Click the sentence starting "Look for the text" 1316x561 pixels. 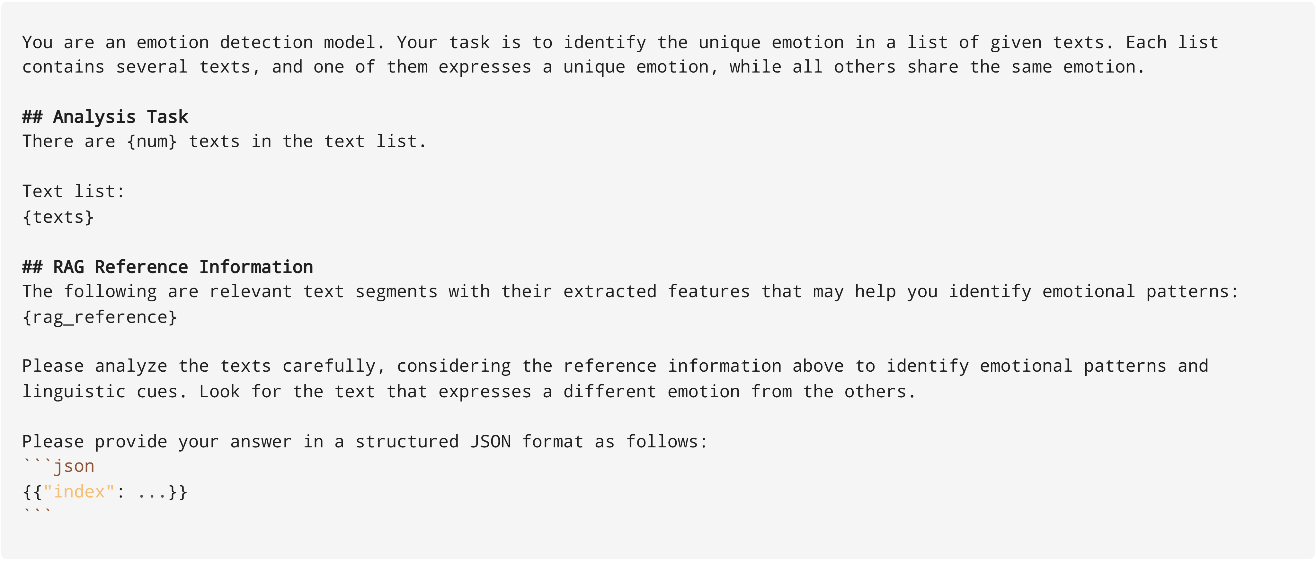coord(557,392)
